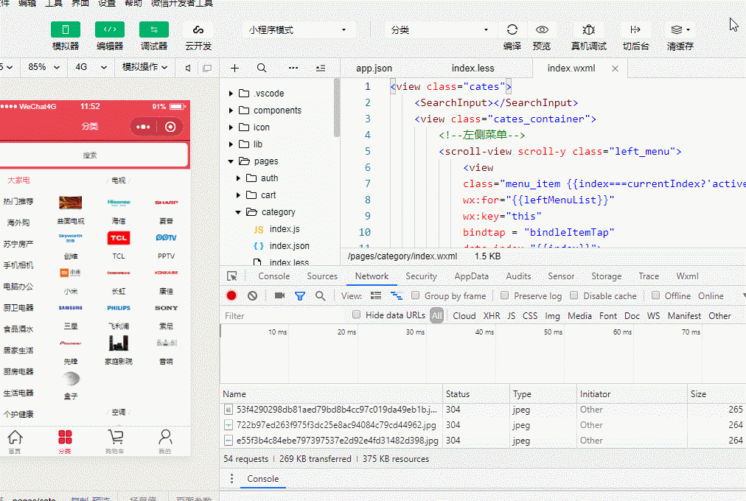Viewport: 746px width, 501px height.
Task: Open the console drawer three-dot menu
Action: pyautogui.click(x=231, y=479)
